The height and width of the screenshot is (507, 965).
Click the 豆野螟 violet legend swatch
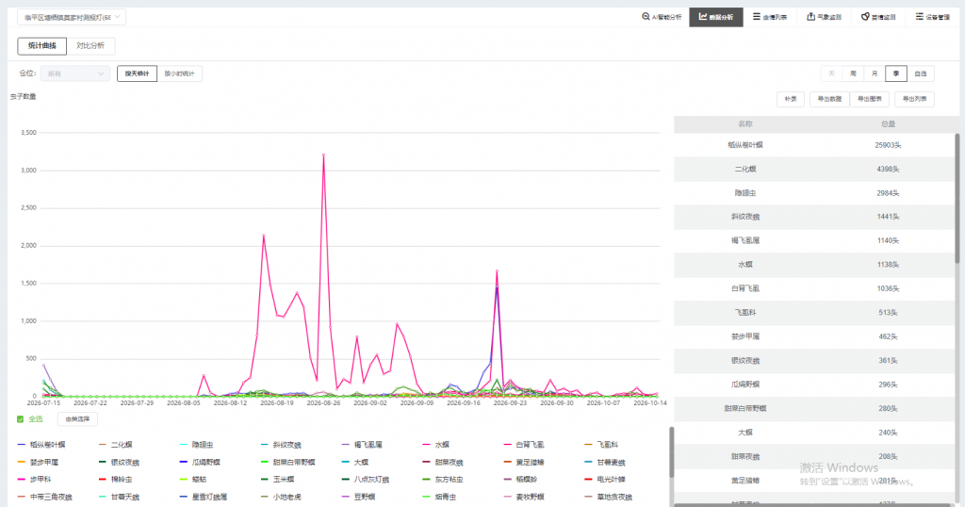pyautogui.click(x=345, y=497)
